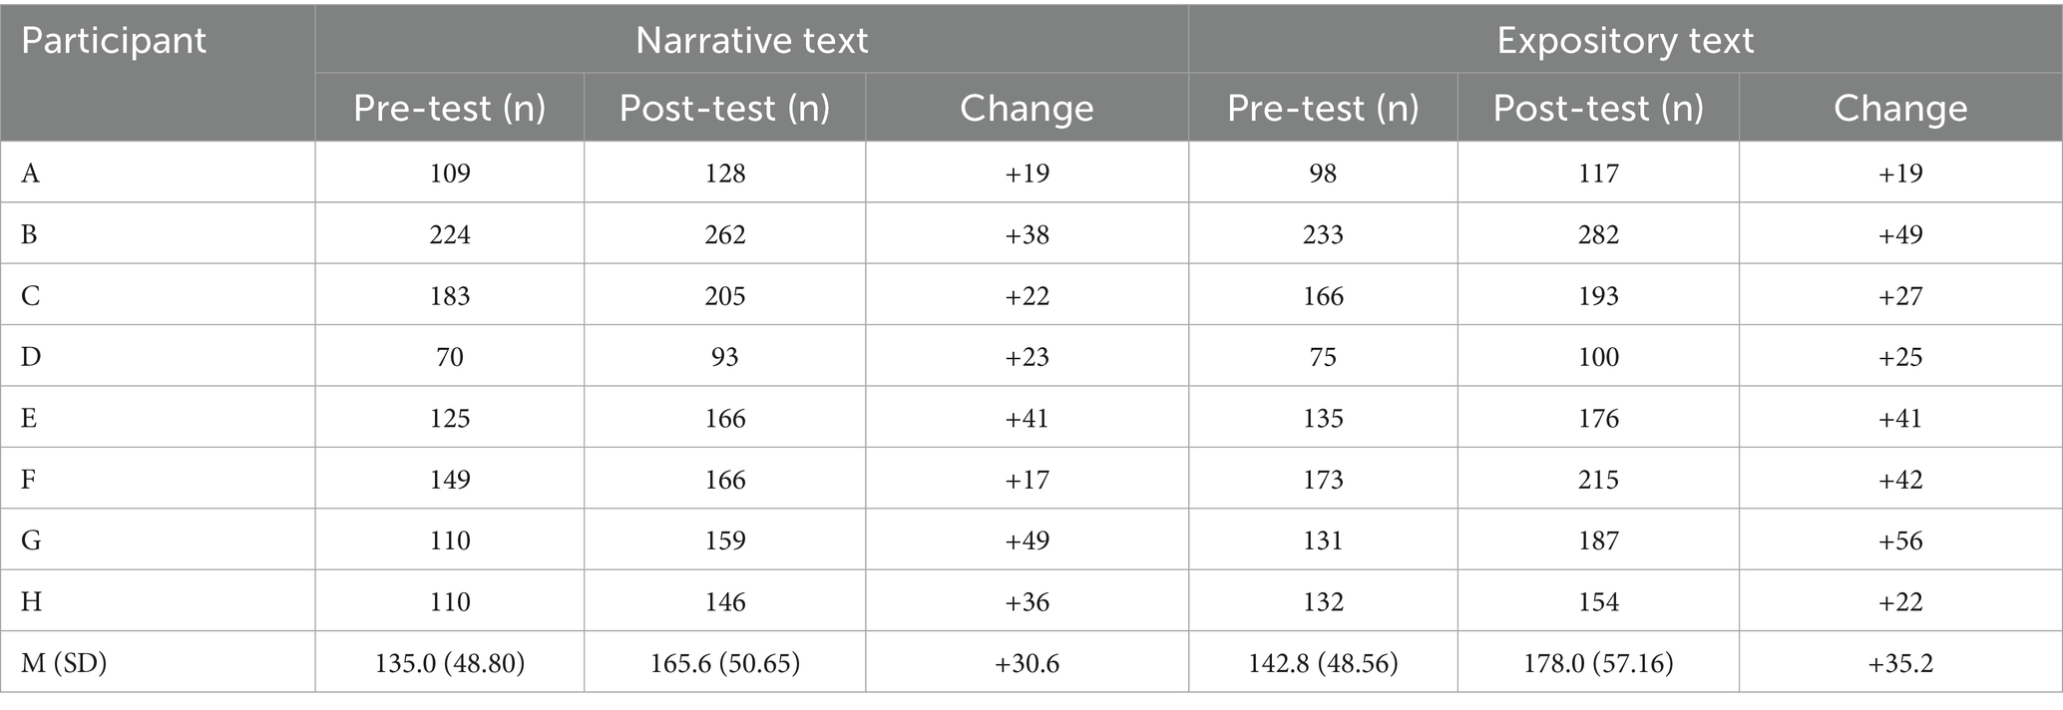Click the Narrative Pre-test (n) subheader

pyautogui.click(x=449, y=108)
